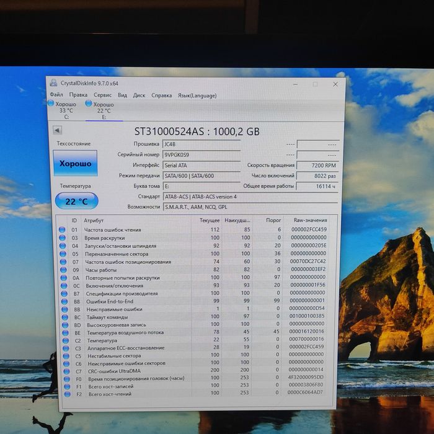The height and width of the screenshot is (434, 434).
Task: Click the interface field Serial ATA
Action: pyautogui.click(x=201, y=166)
